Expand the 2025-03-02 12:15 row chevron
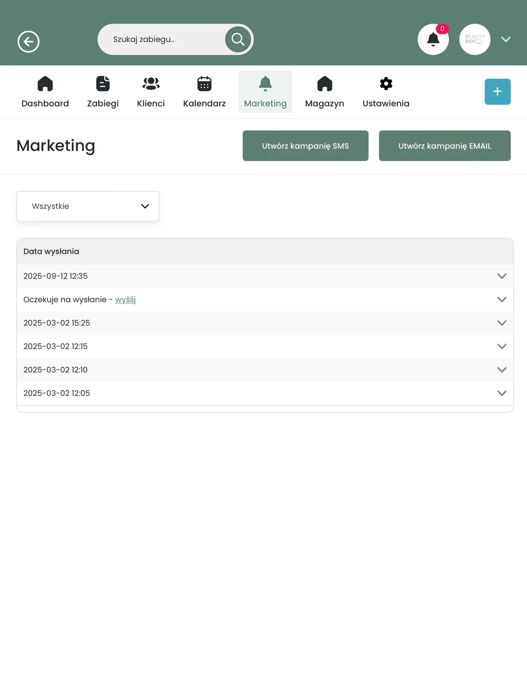Image resolution: width=527 pixels, height=690 pixels. pos(502,346)
